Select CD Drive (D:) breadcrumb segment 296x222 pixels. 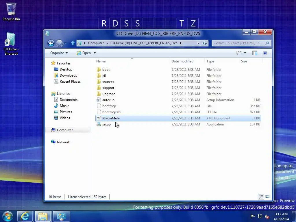[x=144, y=43]
